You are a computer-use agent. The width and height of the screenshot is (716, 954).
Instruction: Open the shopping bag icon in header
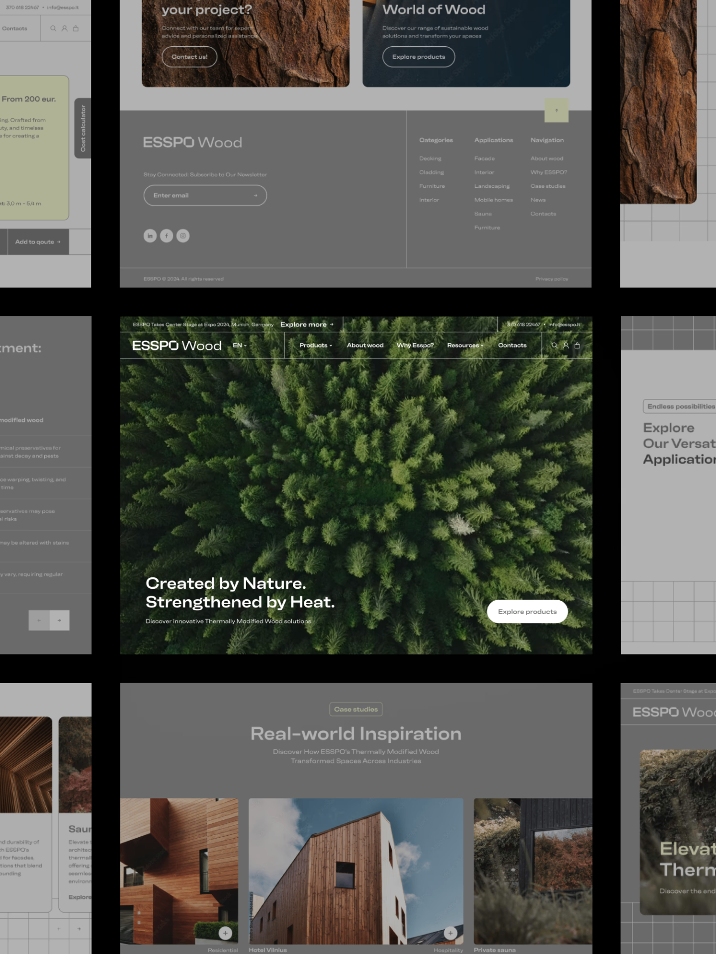(x=577, y=345)
